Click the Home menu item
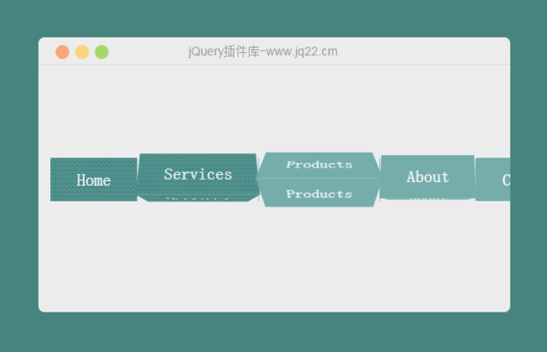This screenshot has height=352, width=547. point(94,180)
